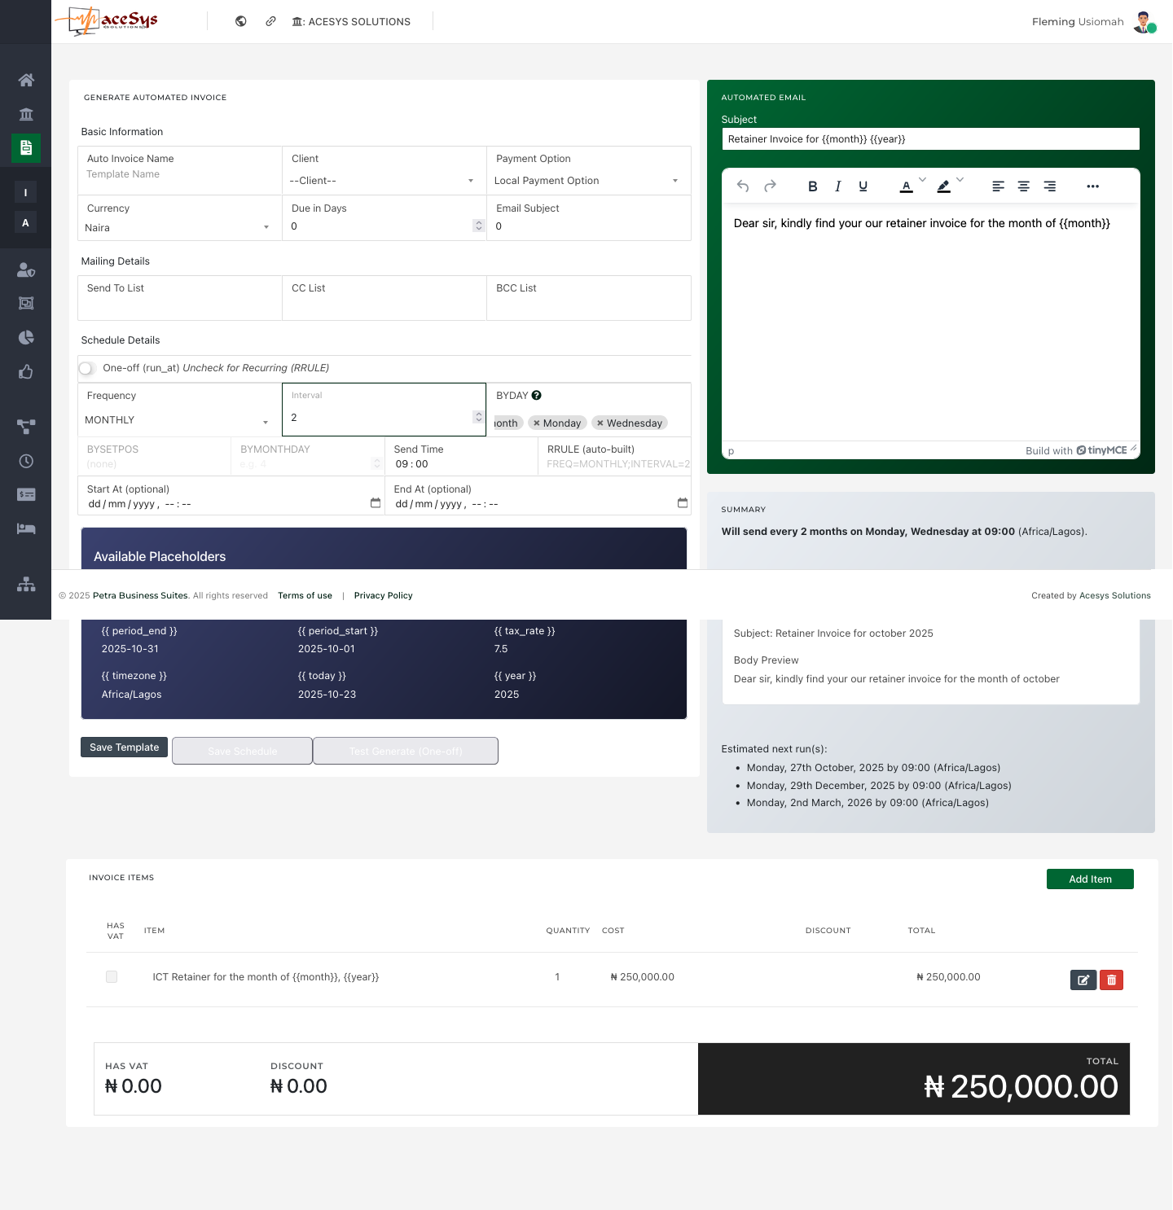This screenshot has width=1173, height=1210.
Task: Center-align text in the email editor
Action: coord(1024,186)
